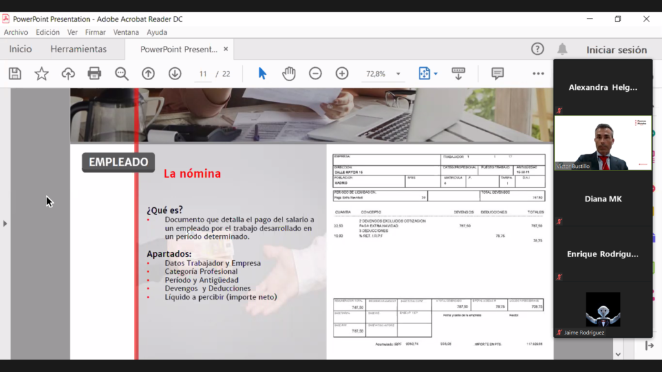Open the Ventana menu
The width and height of the screenshot is (662, 372).
click(126, 32)
